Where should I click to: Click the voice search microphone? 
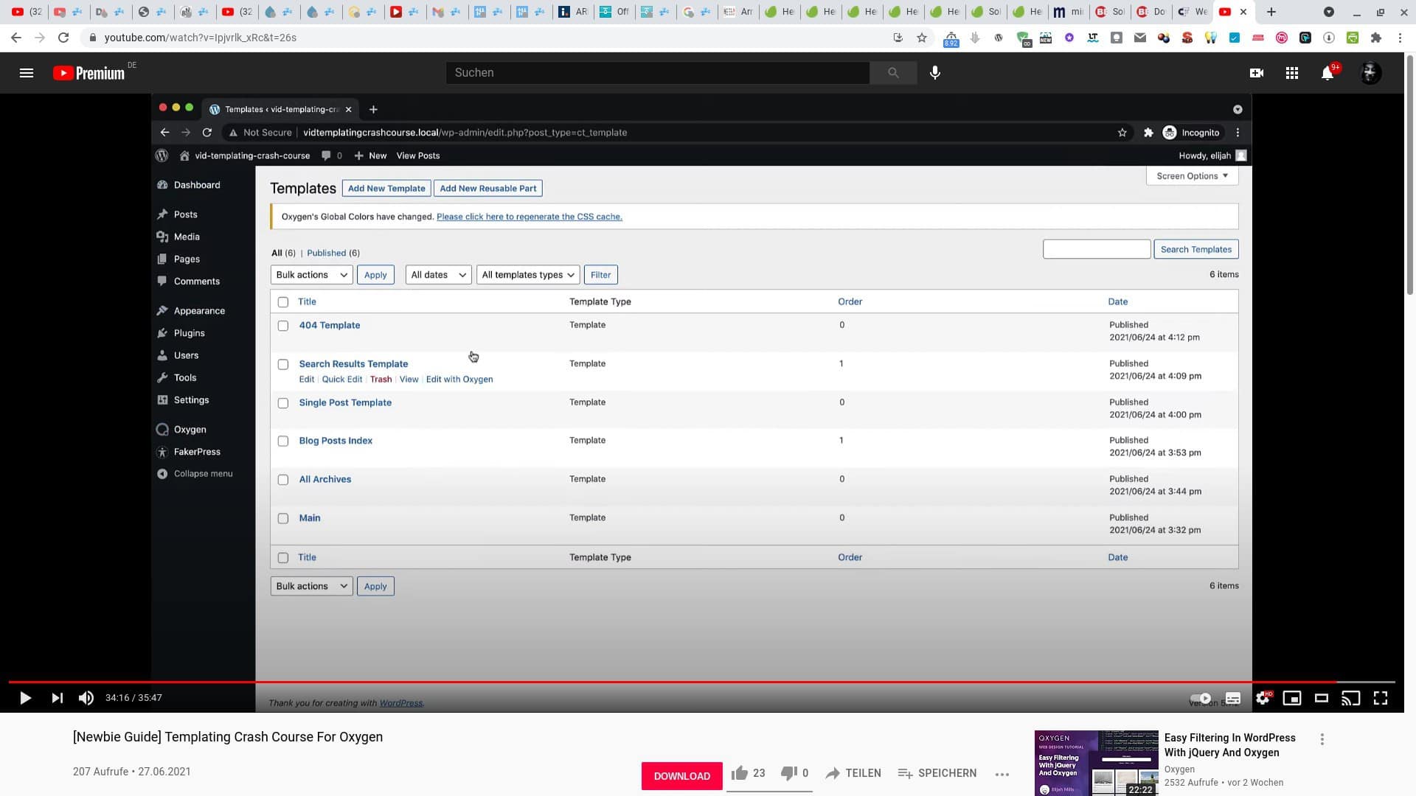coord(934,73)
